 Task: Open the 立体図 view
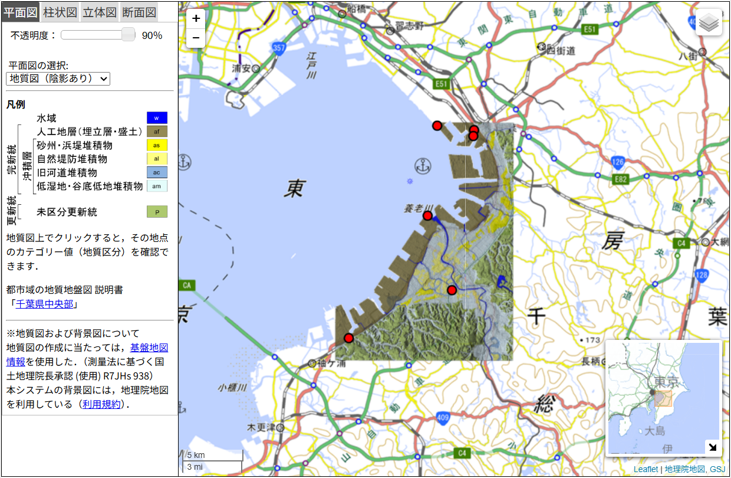tap(100, 12)
